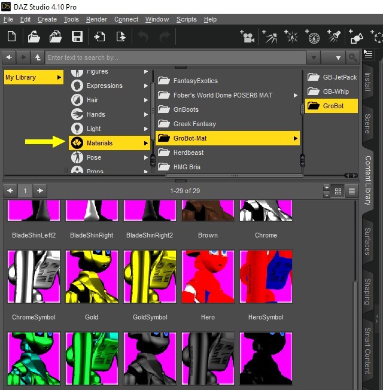Expand the Hair category arrow
383x390 pixels.
pyautogui.click(x=146, y=100)
